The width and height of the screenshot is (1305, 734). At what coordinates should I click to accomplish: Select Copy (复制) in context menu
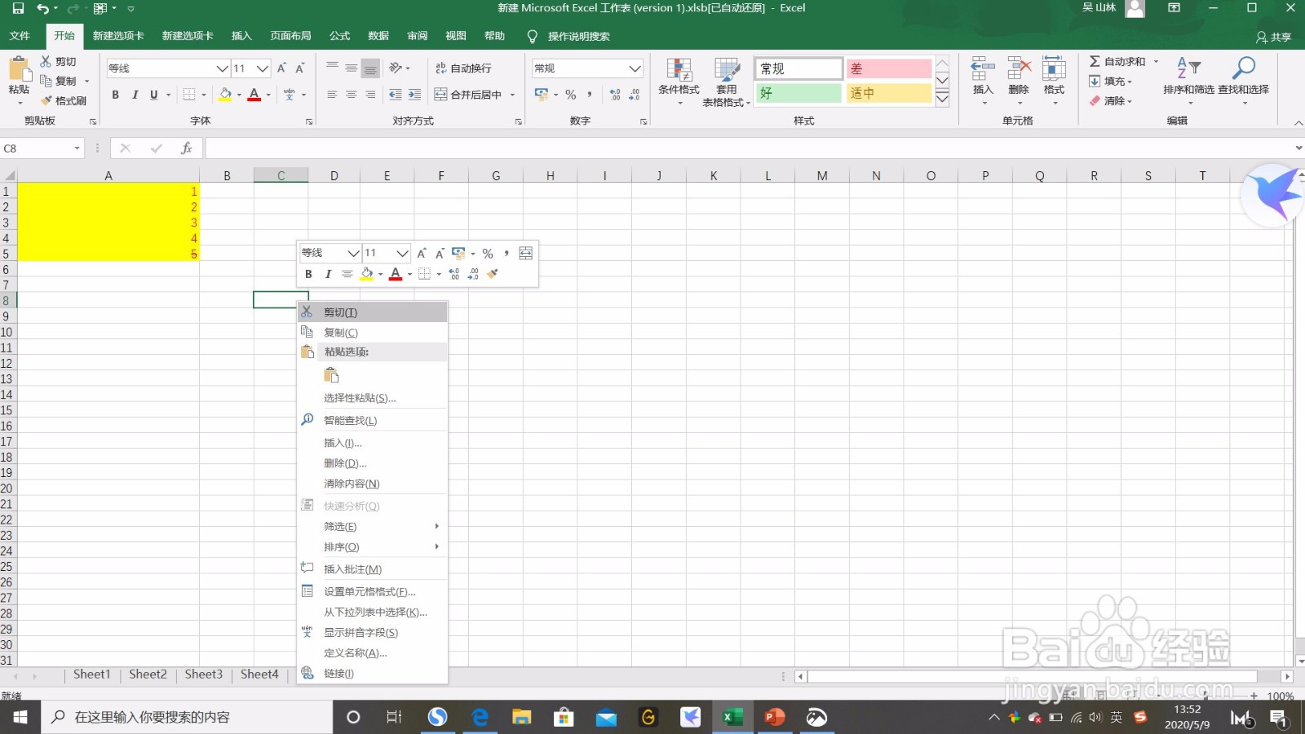(x=372, y=333)
